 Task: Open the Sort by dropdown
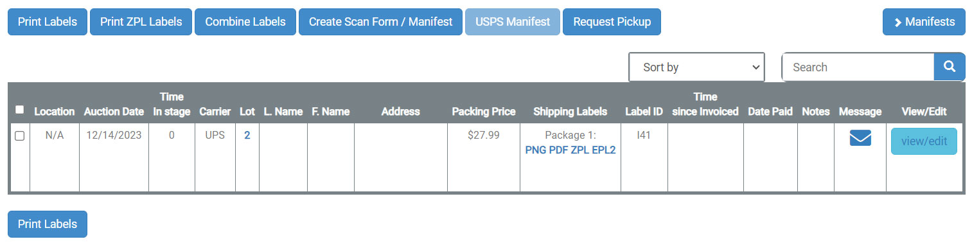pyautogui.click(x=696, y=67)
